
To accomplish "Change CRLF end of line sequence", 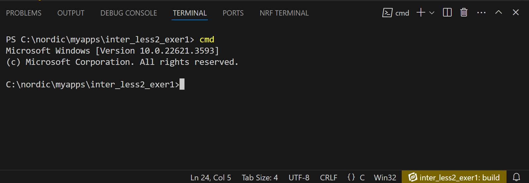I will pyautogui.click(x=329, y=178).
